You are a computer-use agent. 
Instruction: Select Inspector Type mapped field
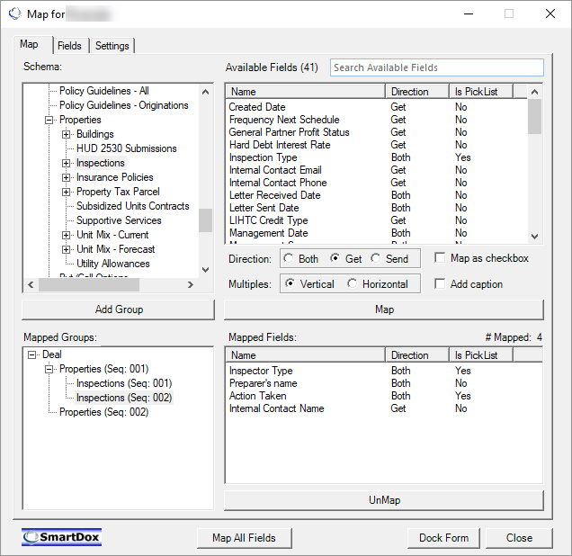[261, 371]
